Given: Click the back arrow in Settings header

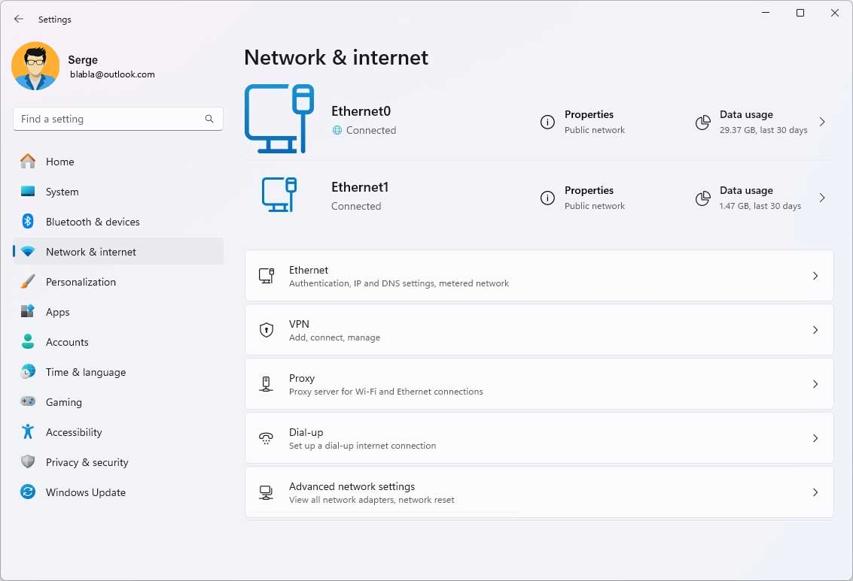Looking at the screenshot, I should point(19,19).
